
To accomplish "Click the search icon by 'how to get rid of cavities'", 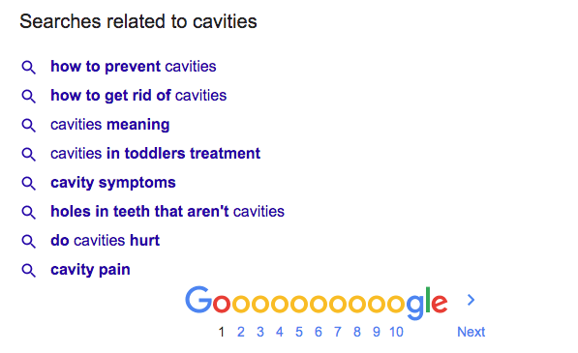I will click(28, 97).
